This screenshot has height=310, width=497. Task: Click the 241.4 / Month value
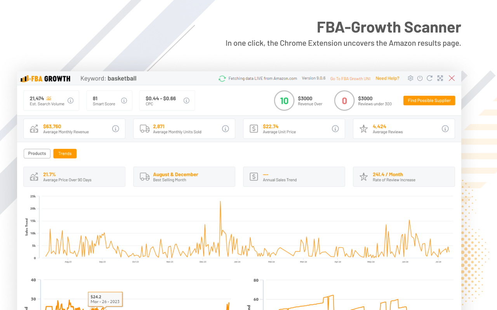[x=388, y=174]
